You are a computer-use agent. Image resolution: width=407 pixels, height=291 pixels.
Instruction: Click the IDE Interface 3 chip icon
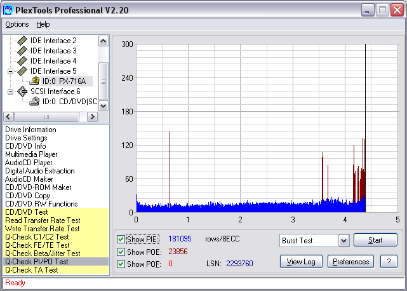22,51
